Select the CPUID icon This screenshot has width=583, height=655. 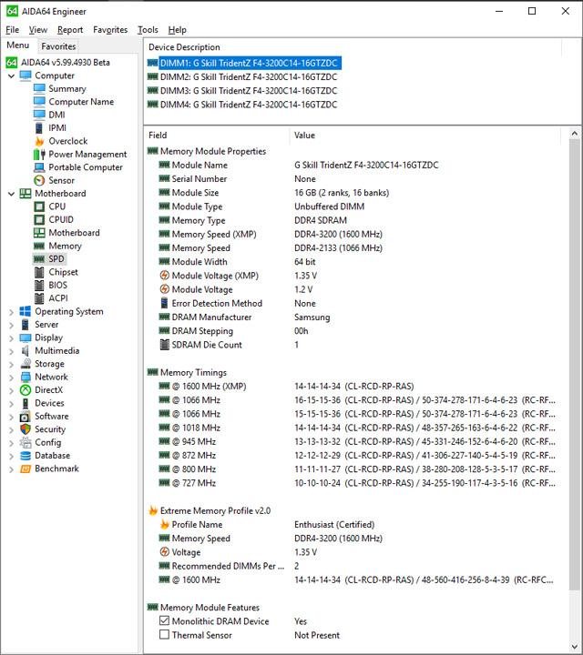(x=39, y=220)
